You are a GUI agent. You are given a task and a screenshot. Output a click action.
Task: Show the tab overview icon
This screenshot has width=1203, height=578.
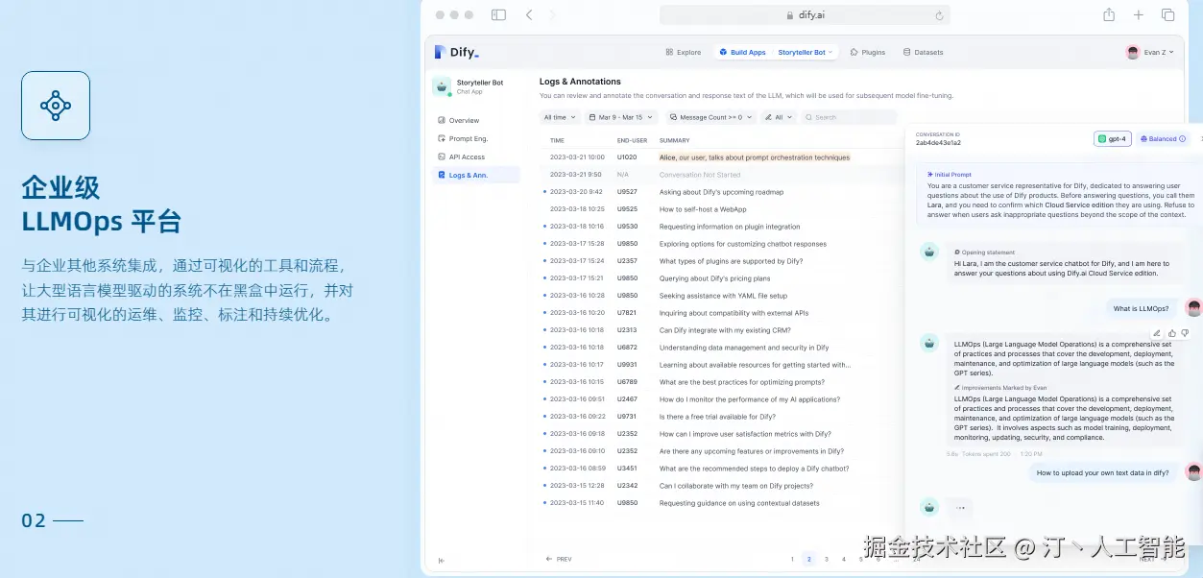coord(1168,14)
